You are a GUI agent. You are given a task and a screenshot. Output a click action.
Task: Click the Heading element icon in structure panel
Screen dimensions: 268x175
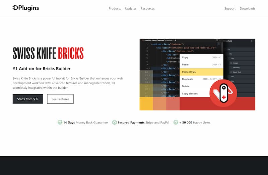231,68
